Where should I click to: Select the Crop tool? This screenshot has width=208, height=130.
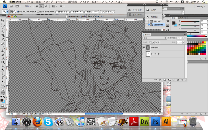tap(3, 35)
